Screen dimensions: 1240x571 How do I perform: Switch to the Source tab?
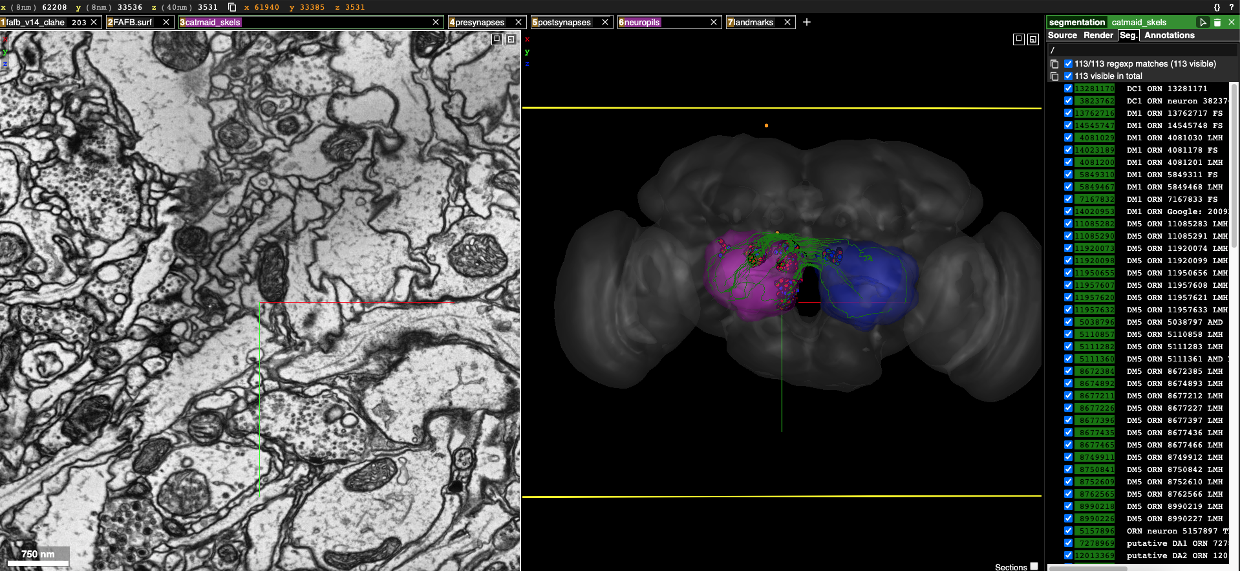pos(1062,36)
